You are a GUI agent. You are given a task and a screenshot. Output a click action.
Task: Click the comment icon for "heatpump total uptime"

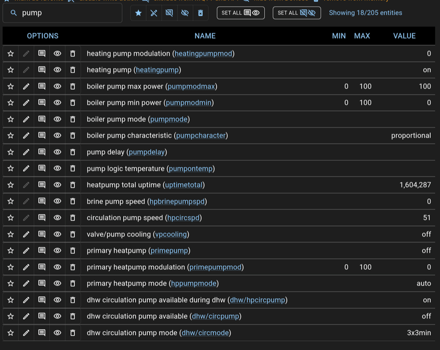(x=42, y=185)
